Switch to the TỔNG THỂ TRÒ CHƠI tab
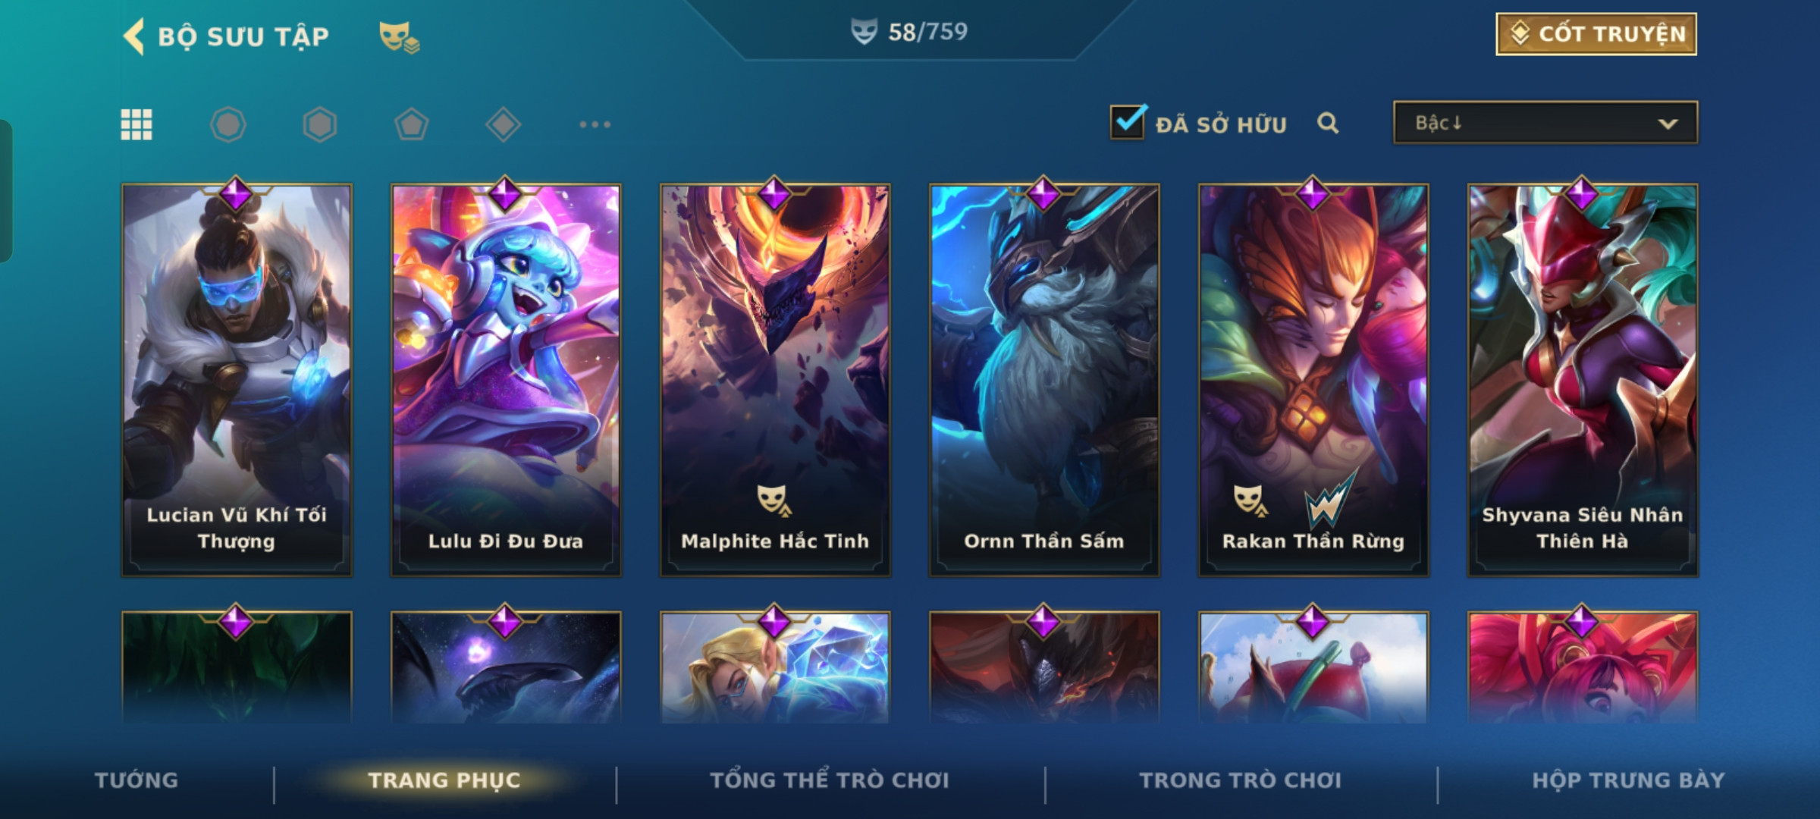1820x819 pixels. pyautogui.click(x=830, y=780)
